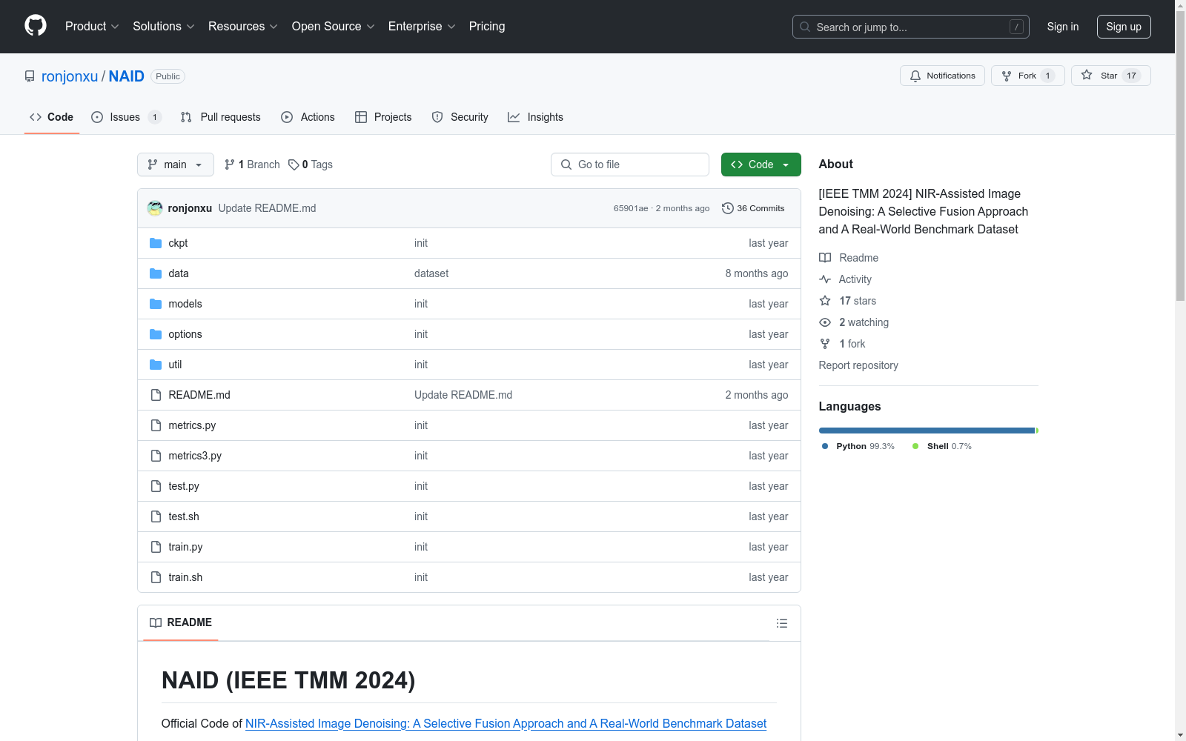Select the Code tab
Image resolution: width=1186 pixels, height=741 pixels.
tap(52, 117)
